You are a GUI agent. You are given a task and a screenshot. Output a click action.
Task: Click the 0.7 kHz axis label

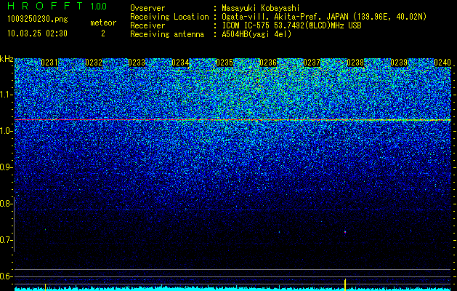[x=5, y=240]
